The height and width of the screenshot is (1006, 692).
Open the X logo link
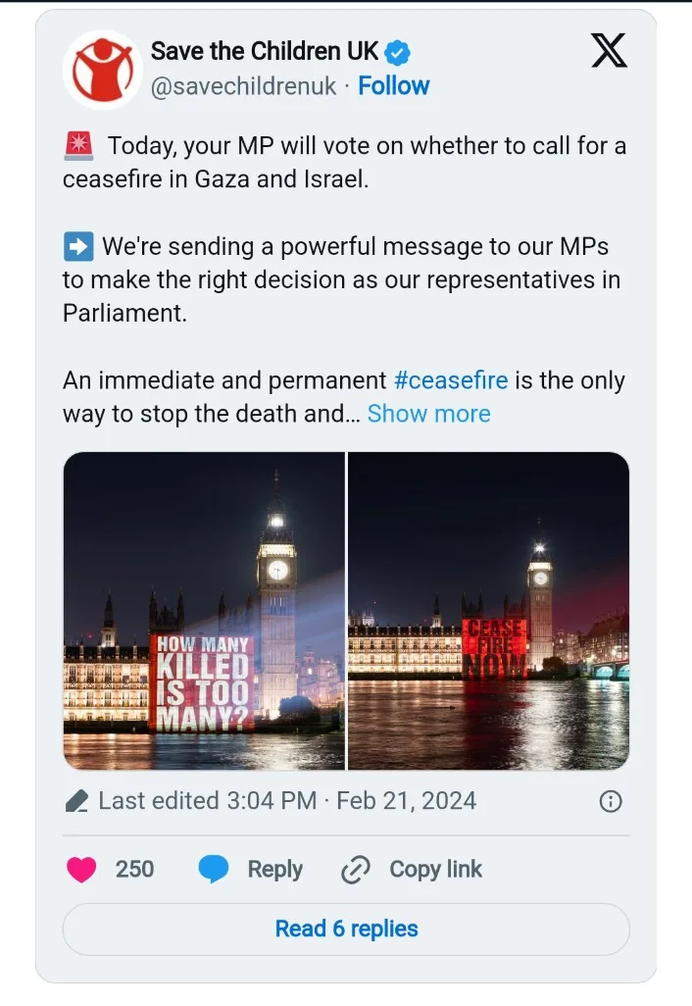pyautogui.click(x=609, y=51)
